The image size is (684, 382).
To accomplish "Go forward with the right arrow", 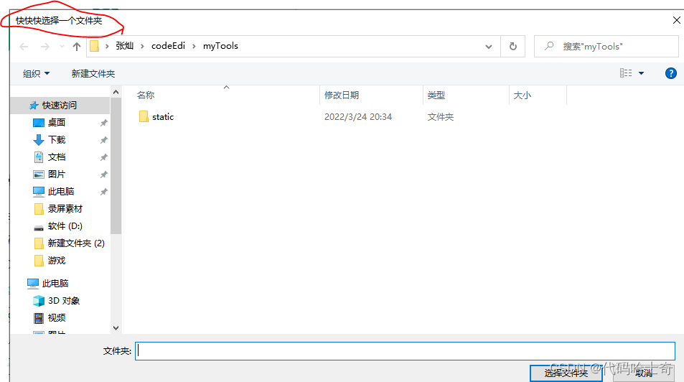I will [x=45, y=46].
